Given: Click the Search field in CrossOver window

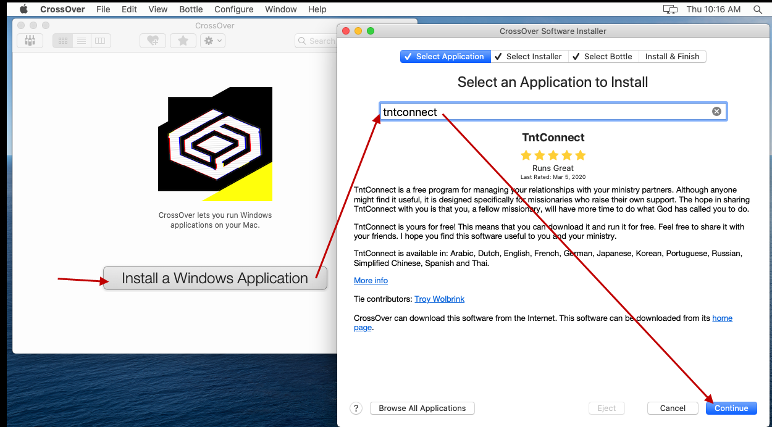Looking at the screenshot, I should point(316,41).
